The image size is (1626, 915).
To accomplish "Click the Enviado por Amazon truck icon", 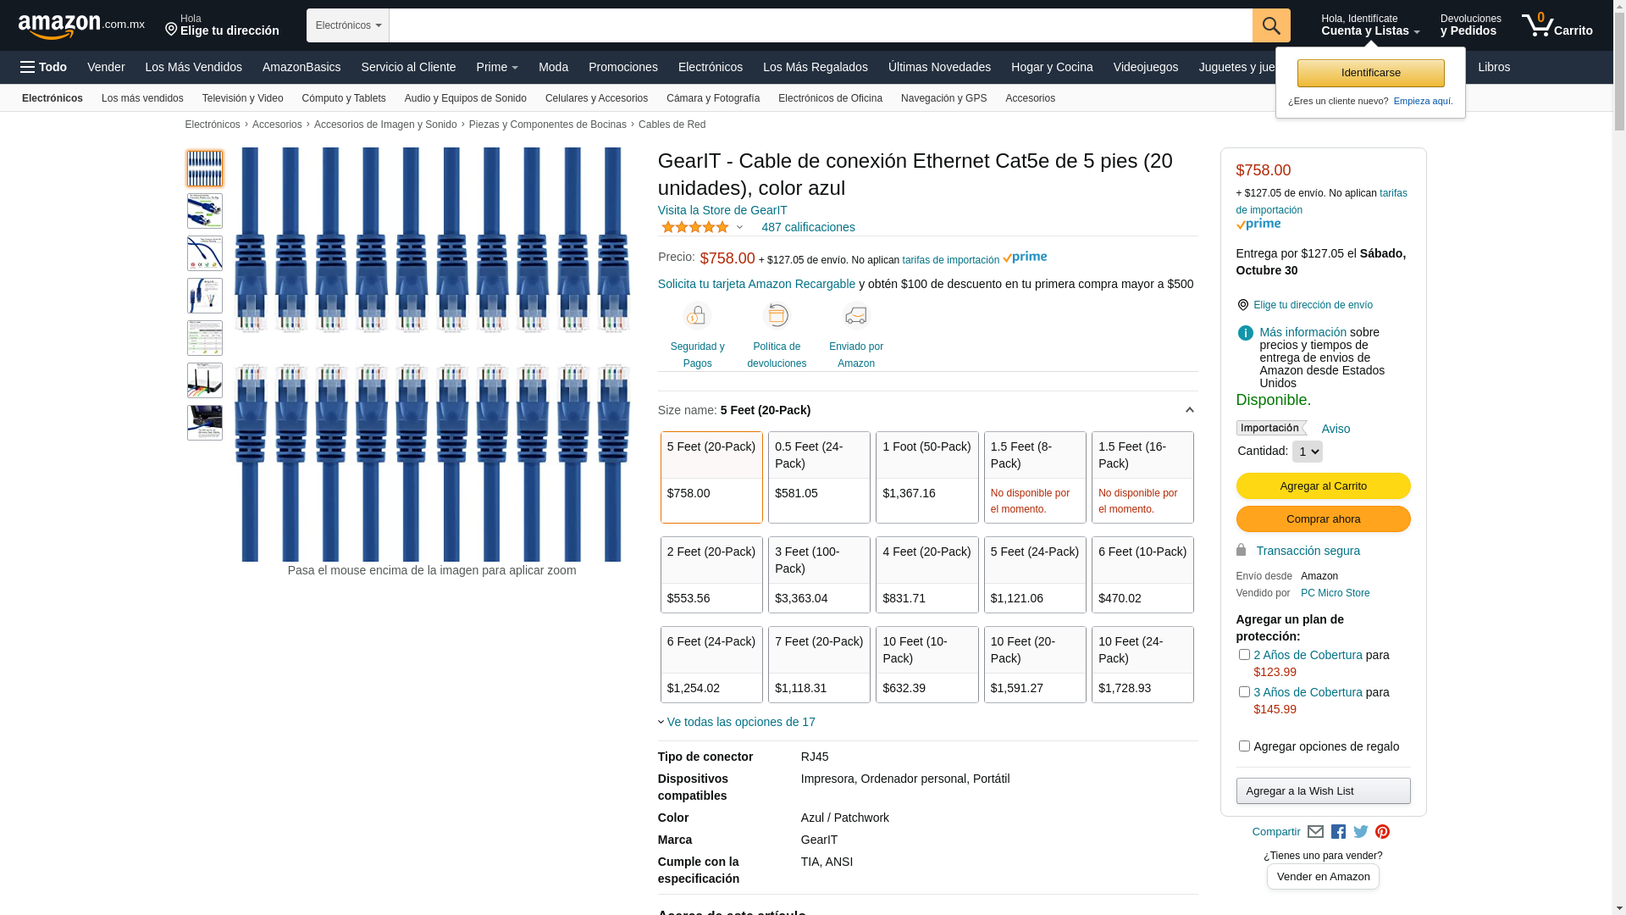I will (x=855, y=316).
